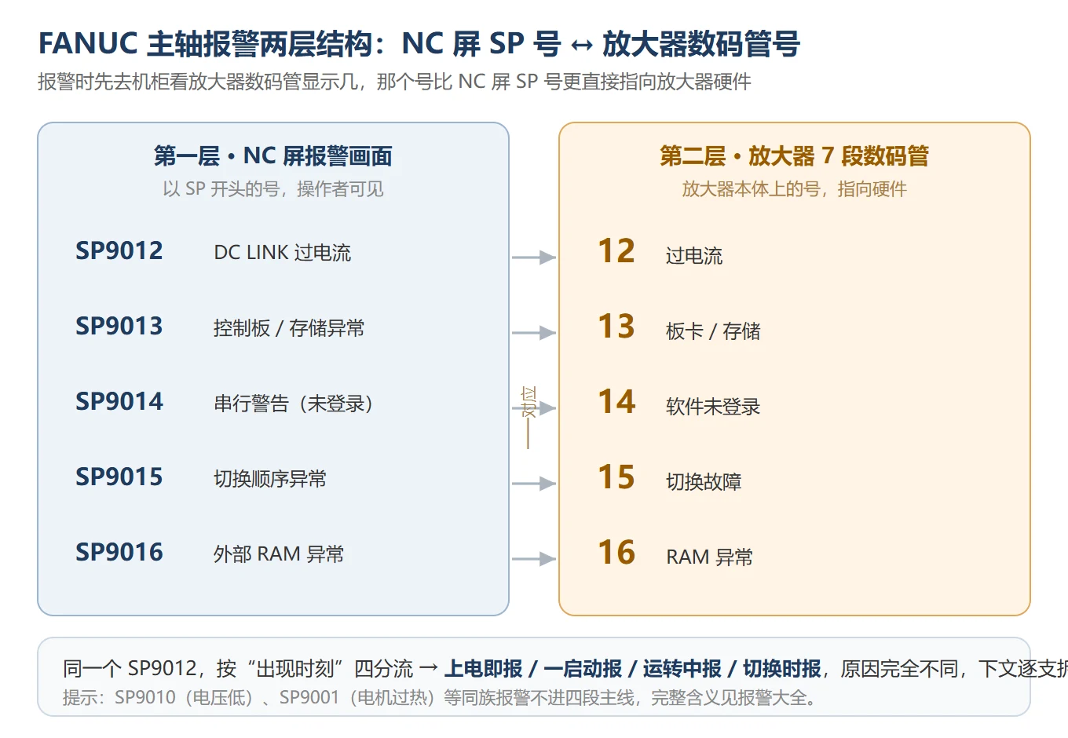The width and height of the screenshot is (1068, 738).
Task: Click the hint line starting with 提示：SP9010
Action: coord(440,698)
